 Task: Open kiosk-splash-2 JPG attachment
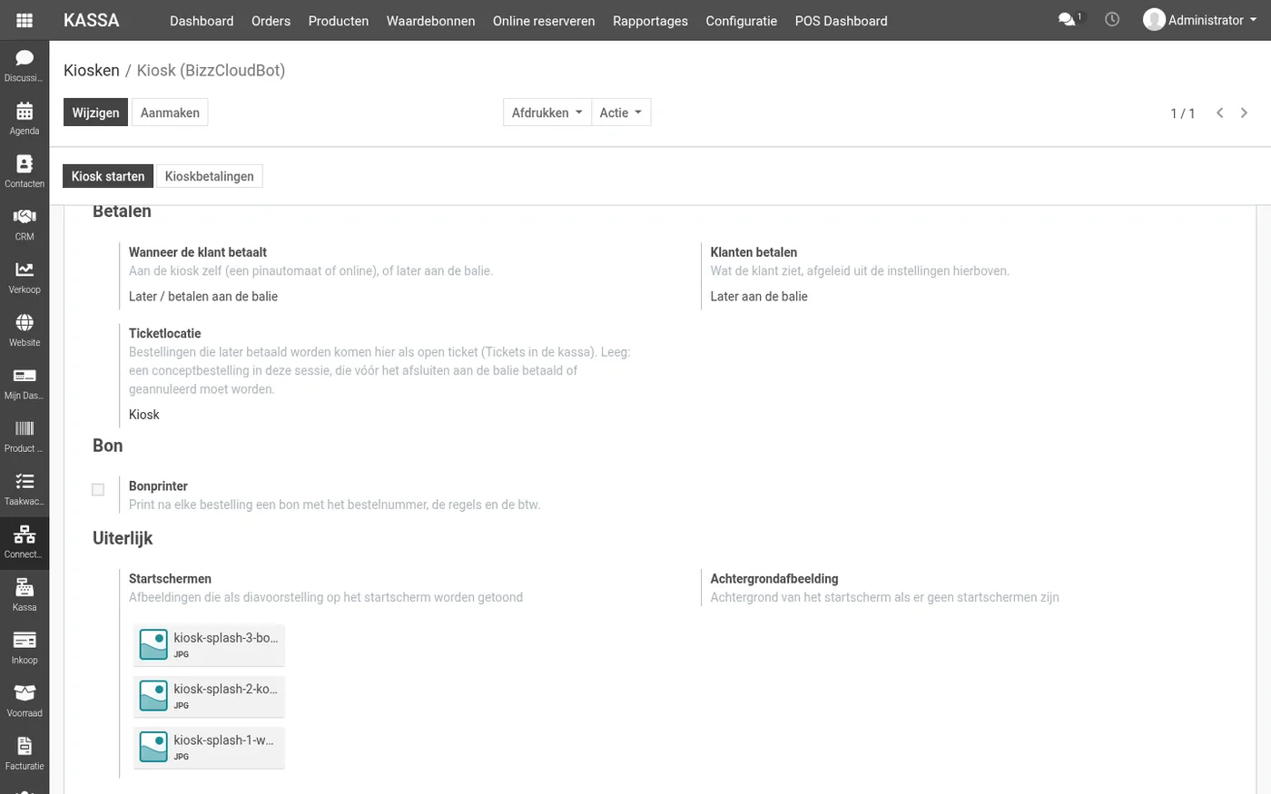pos(209,696)
